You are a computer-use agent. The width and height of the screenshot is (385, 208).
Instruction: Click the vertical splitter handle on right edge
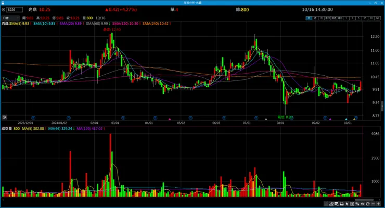(382, 106)
